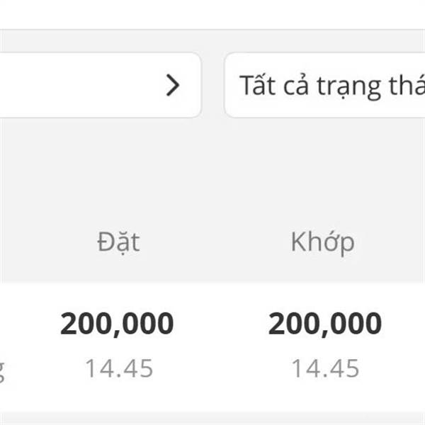Image resolution: width=425 pixels, height=425 pixels.
Task: Click the row gap between the two 200,000 values
Action: pyautogui.click(x=221, y=324)
